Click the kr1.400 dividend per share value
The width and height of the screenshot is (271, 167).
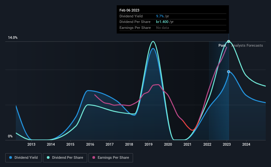pyautogui.click(x=162, y=22)
